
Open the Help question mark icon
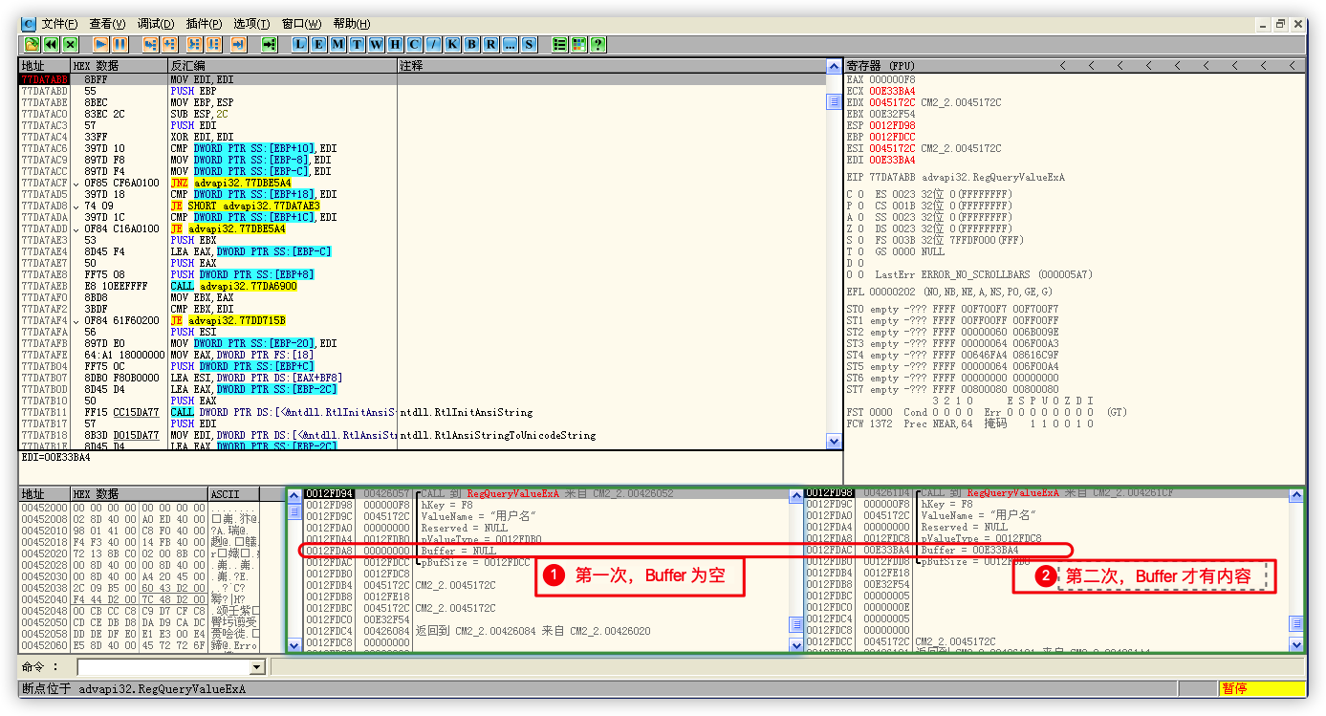pos(598,44)
